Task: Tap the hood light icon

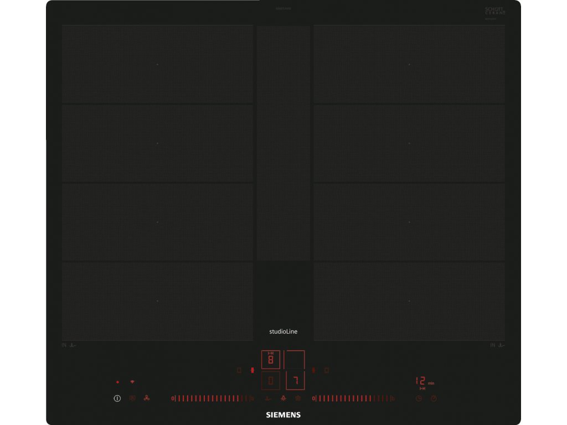Action: tap(283, 398)
